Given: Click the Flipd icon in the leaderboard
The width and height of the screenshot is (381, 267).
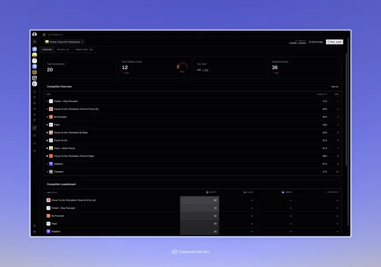Looking at the screenshot, I should pos(48,224).
